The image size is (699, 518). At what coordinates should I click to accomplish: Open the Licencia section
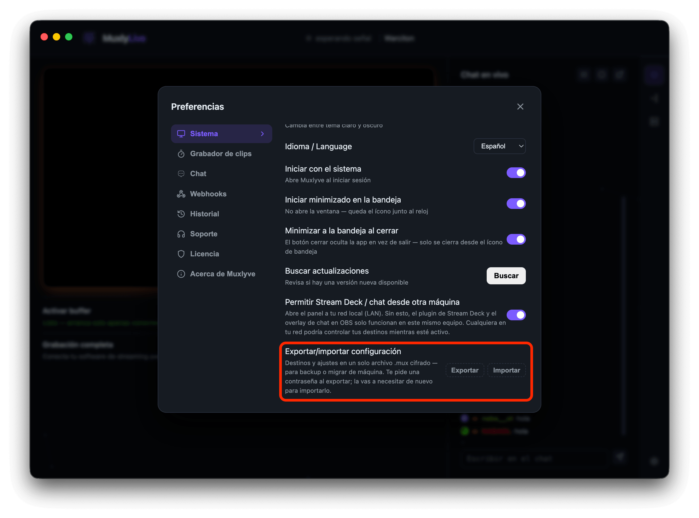pyautogui.click(x=221, y=254)
